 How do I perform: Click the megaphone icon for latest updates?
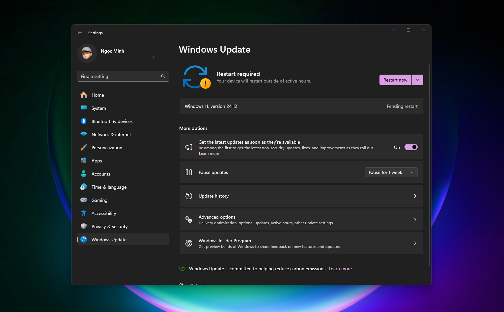pyautogui.click(x=189, y=147)
